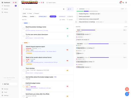Collapse the WORK section

tap(23, 43)
